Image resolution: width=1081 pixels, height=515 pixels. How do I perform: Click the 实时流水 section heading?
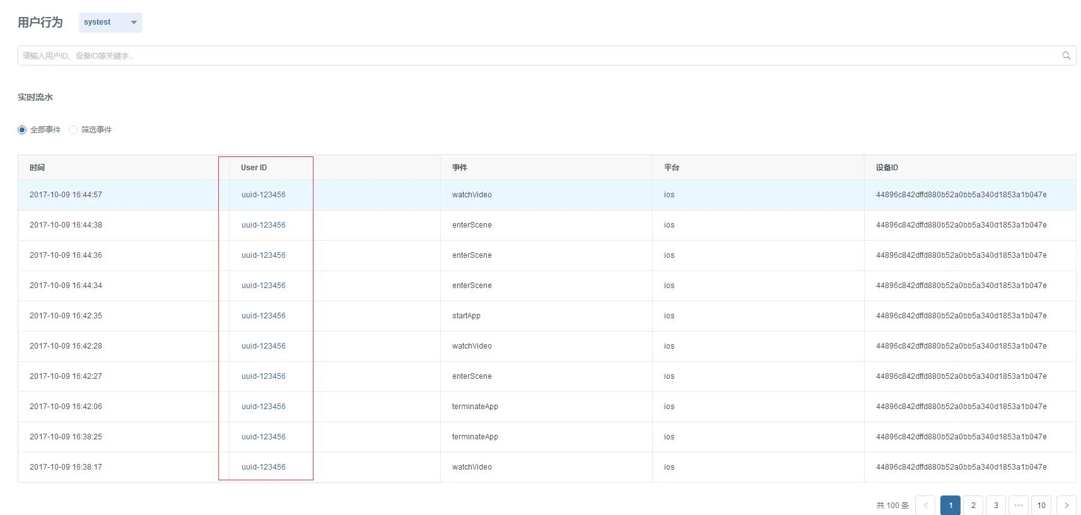[35, 97]
